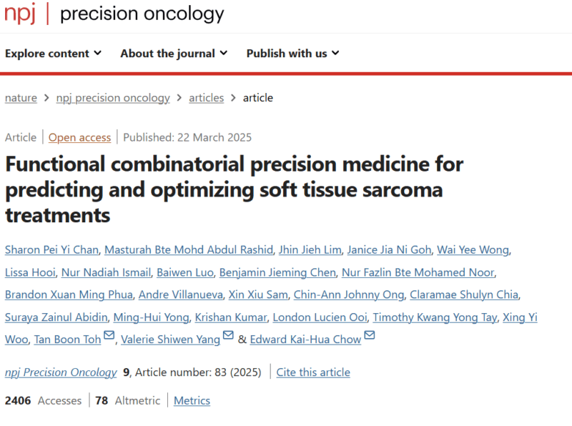Screen dimensions: 572x426
Task: Open the About the journal menu
Action: (174, 53)
